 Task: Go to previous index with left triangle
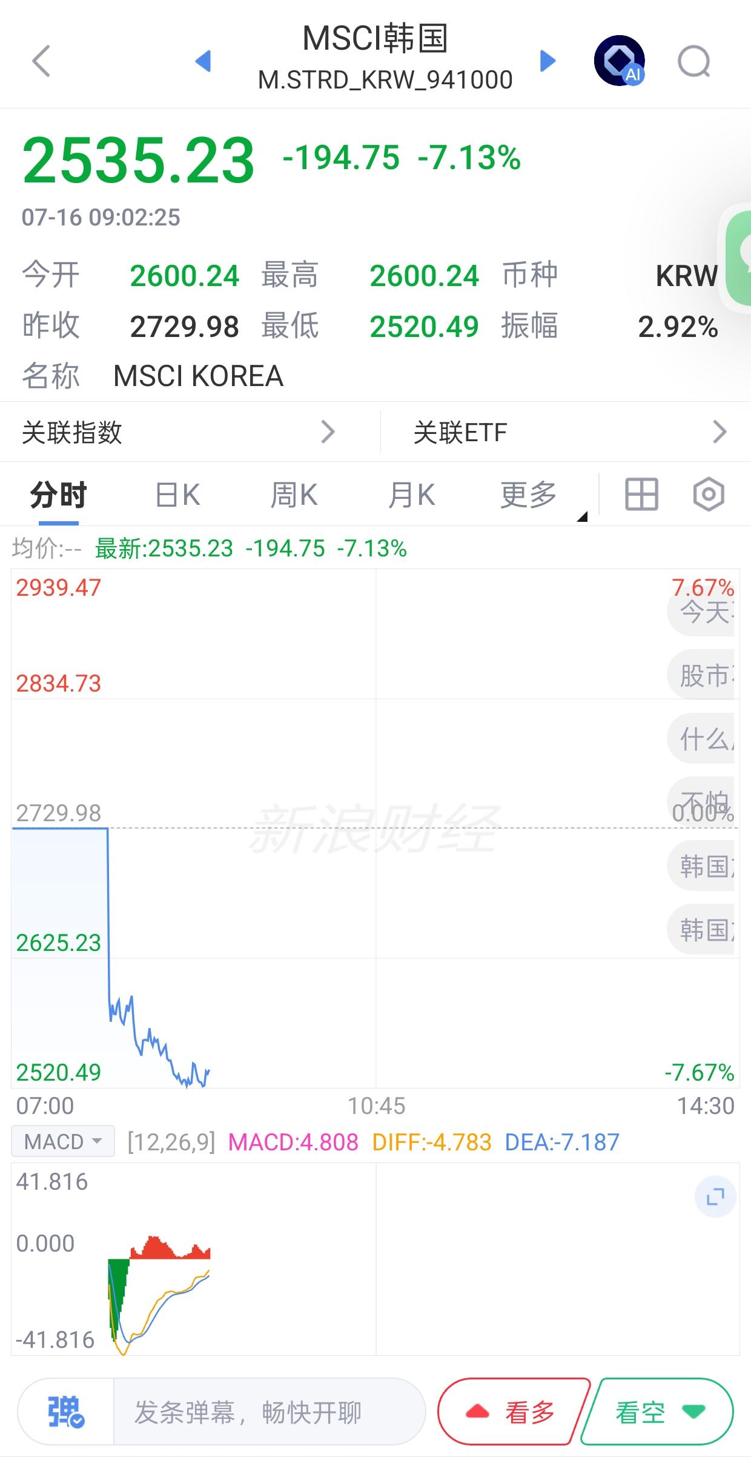point(203,61)
